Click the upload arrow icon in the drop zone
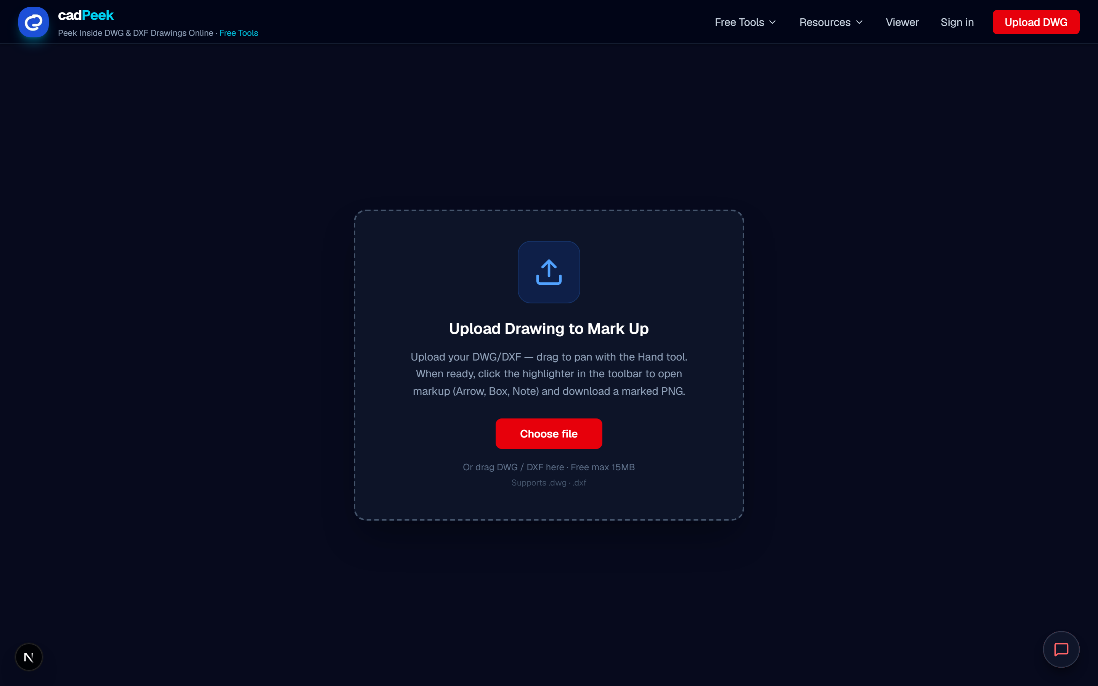This screenshot has height=686, width=1098. pos(549,272)
